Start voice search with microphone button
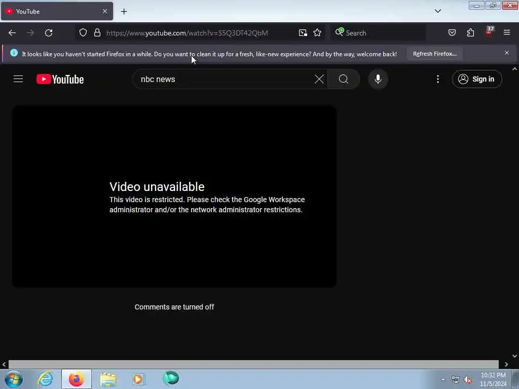519x389 pixels. pos(378,79)
